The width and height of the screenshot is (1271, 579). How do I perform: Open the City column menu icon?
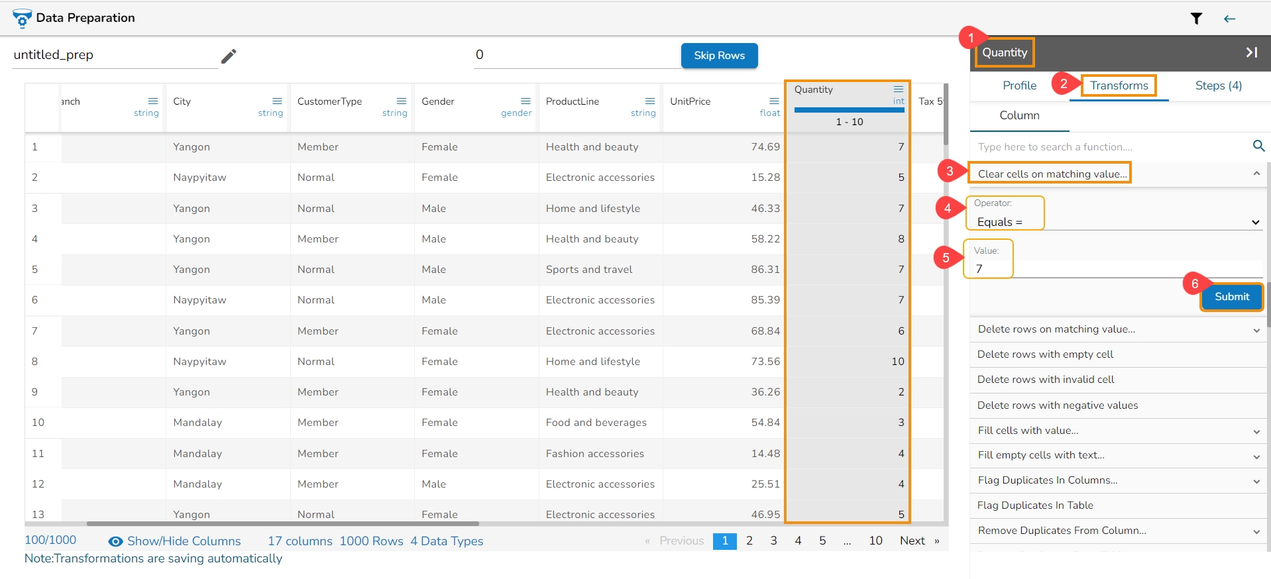point(277,101)
